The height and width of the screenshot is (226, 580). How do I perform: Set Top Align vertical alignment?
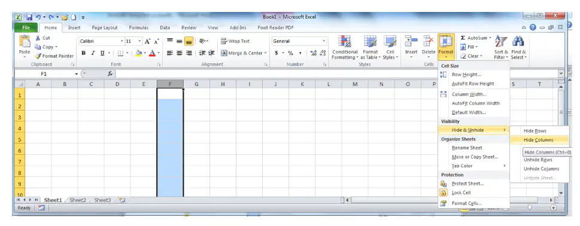[x=170, y=41]
